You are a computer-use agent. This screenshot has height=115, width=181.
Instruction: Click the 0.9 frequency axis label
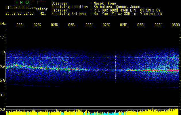(x=2, y=66)
